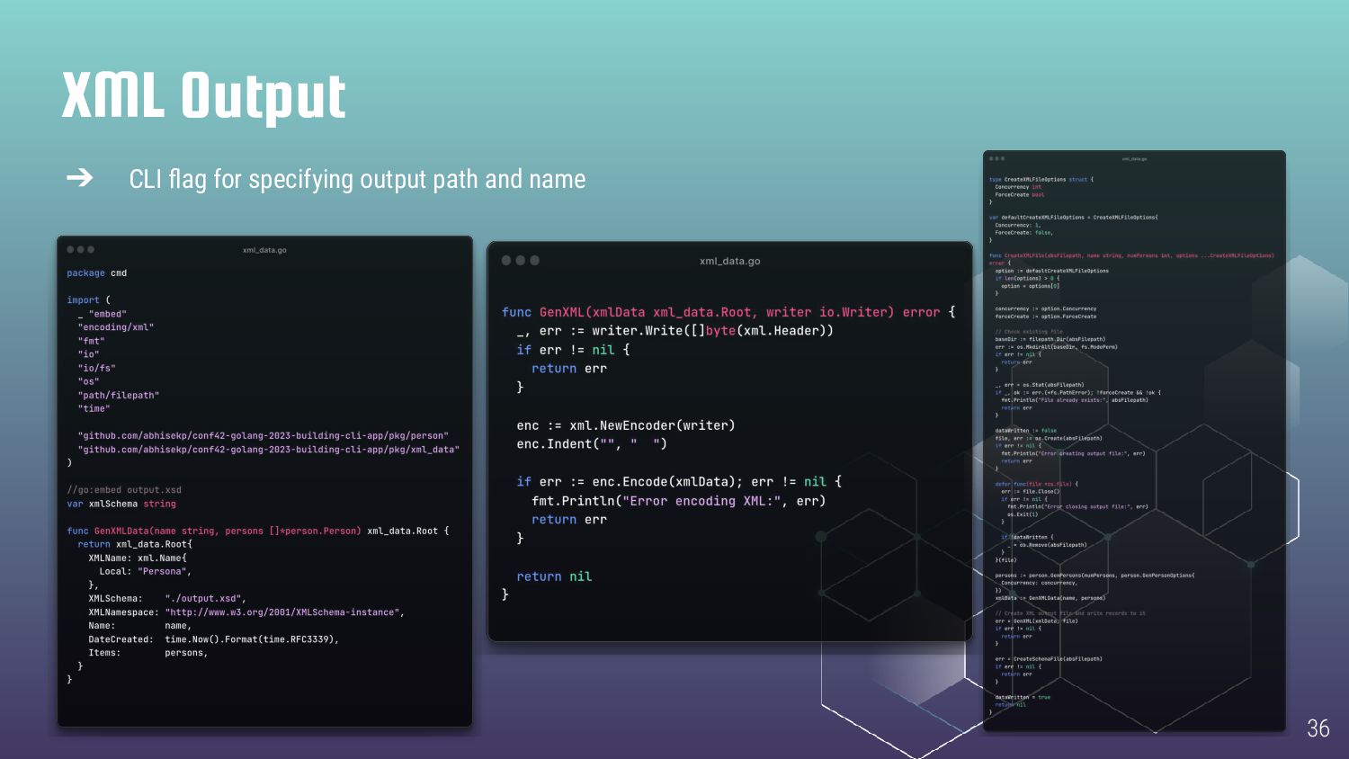Click the "if len(options) > 0 {" line
The width and height of the screenshot is (1349, 759).
click(x=1027, y=278)
